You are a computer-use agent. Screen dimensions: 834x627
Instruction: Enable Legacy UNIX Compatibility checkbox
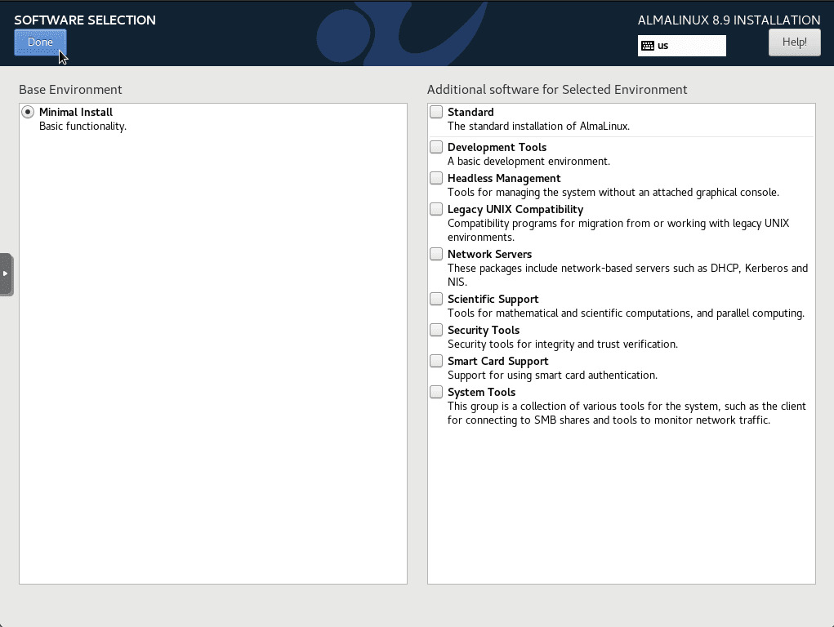tap(437, 210)
